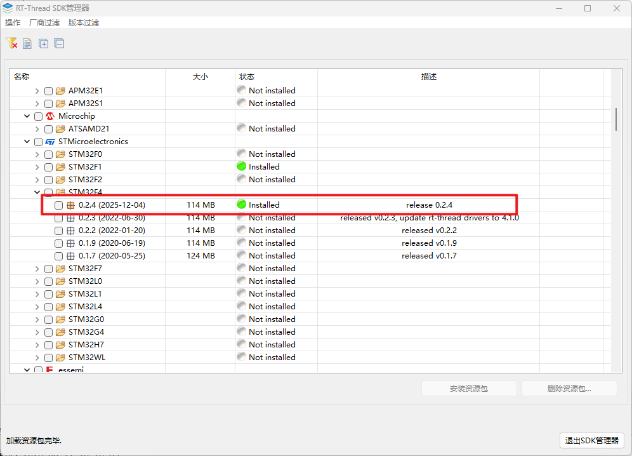Expand the STM32F2 node
632x456 pixels.
[x=37, y=180]
